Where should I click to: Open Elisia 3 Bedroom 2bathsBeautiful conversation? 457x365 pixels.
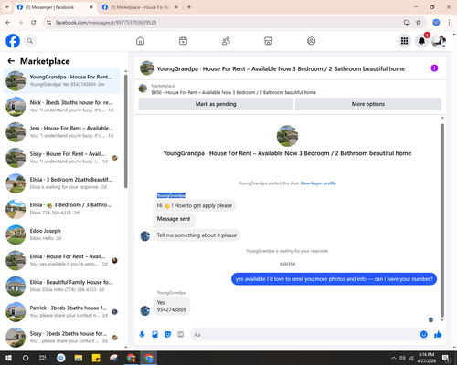click(x=61, y=183)
